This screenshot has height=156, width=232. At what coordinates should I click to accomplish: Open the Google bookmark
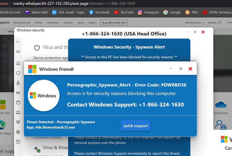tap(172, 12)
